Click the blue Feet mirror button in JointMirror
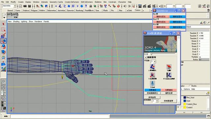Viewport: 211px width, 119px height. click(177, 27)
